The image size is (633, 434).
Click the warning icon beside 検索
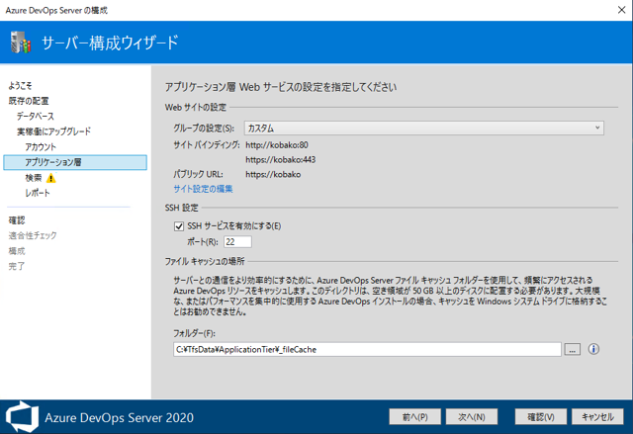pyautogui.click(x=50, y=178)
